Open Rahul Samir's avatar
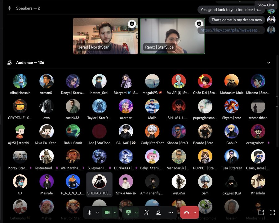Screen dimensions: 279x223 click(73, 131)
